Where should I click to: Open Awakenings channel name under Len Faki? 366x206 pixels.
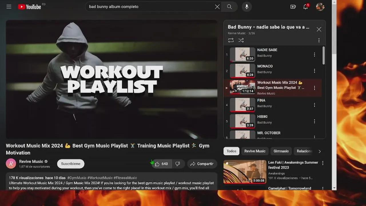277,173
